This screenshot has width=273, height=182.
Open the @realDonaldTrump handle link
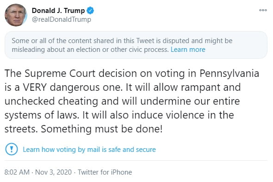(x=62, y=19)
